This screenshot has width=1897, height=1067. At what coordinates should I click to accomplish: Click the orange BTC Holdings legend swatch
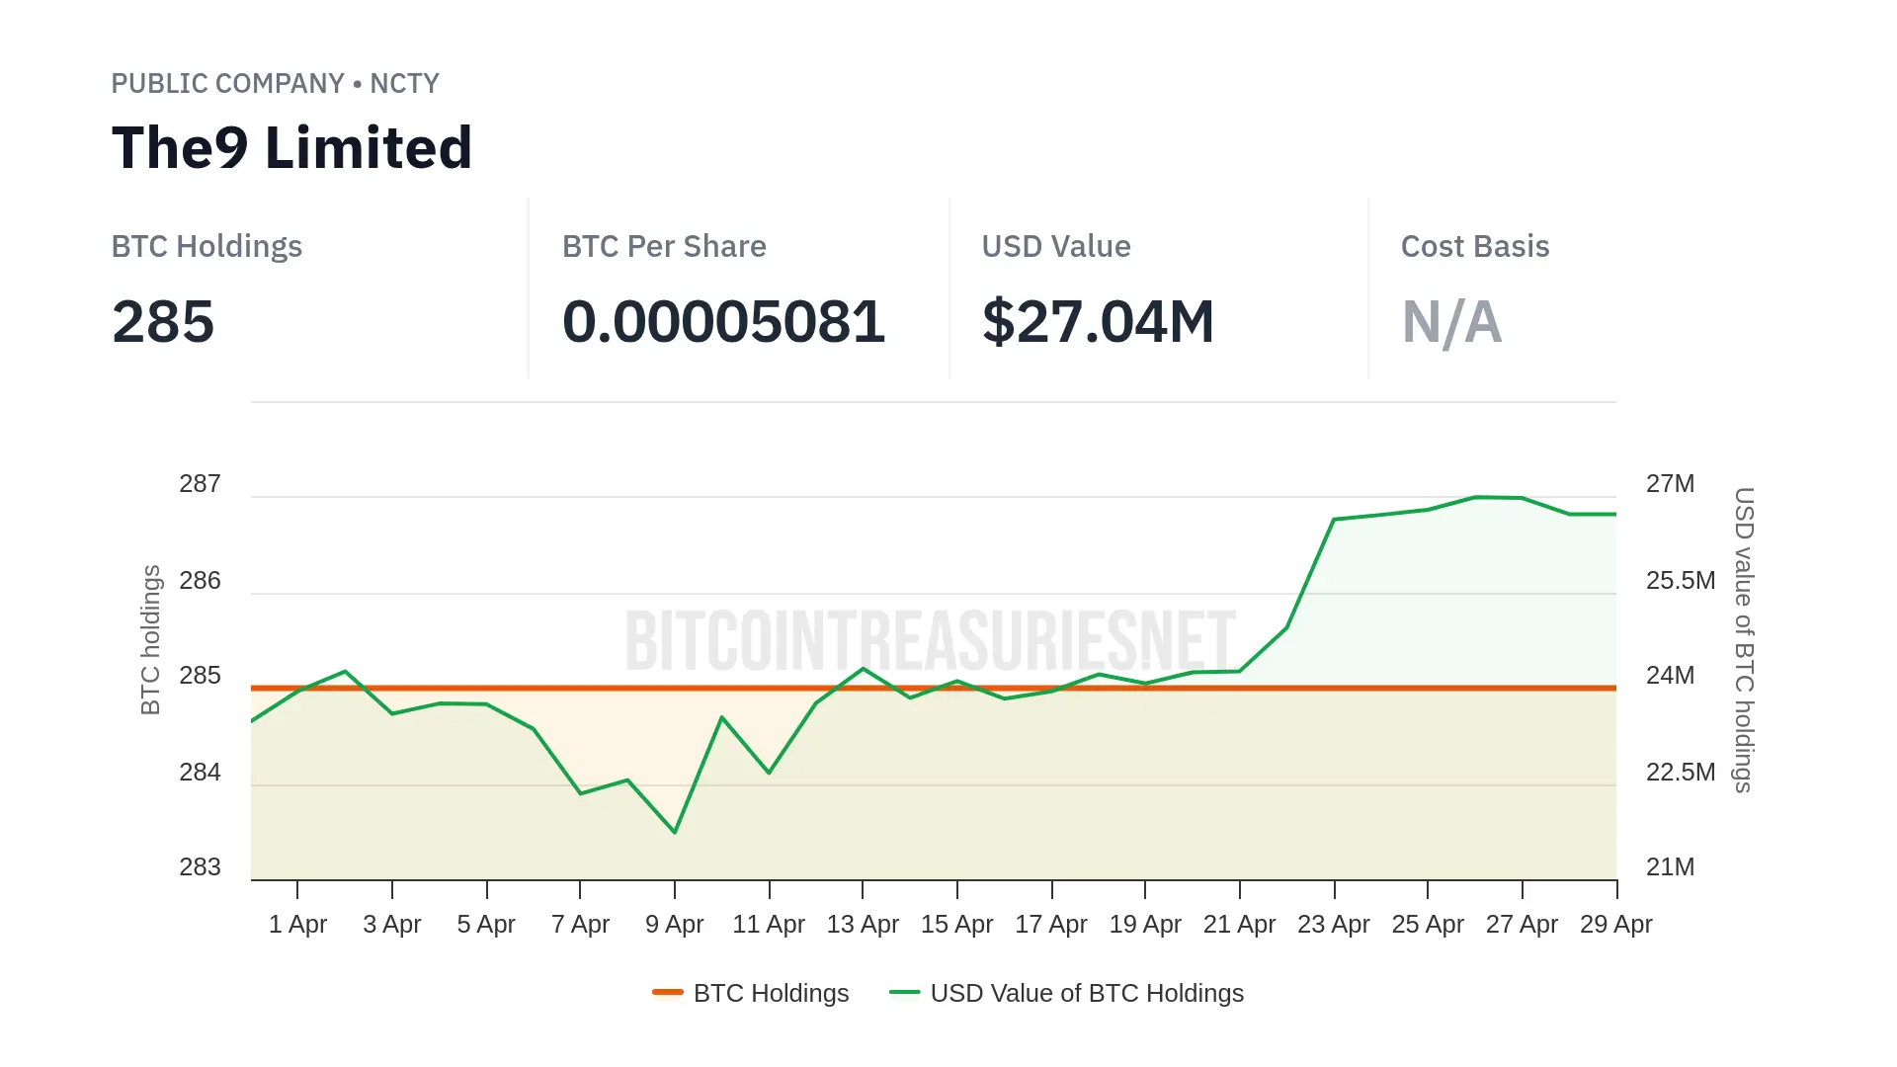(668, 992)
